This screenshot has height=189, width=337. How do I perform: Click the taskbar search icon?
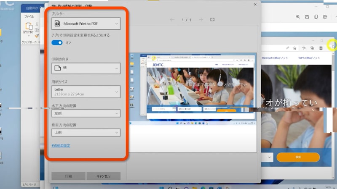(170, 188)
